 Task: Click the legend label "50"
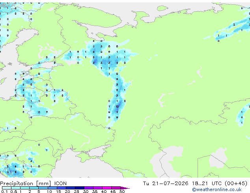click(122, 191)
